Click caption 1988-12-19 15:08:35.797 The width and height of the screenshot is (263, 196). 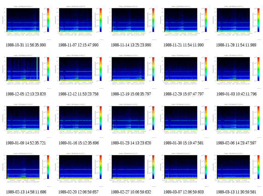click(x=131, y=94)
